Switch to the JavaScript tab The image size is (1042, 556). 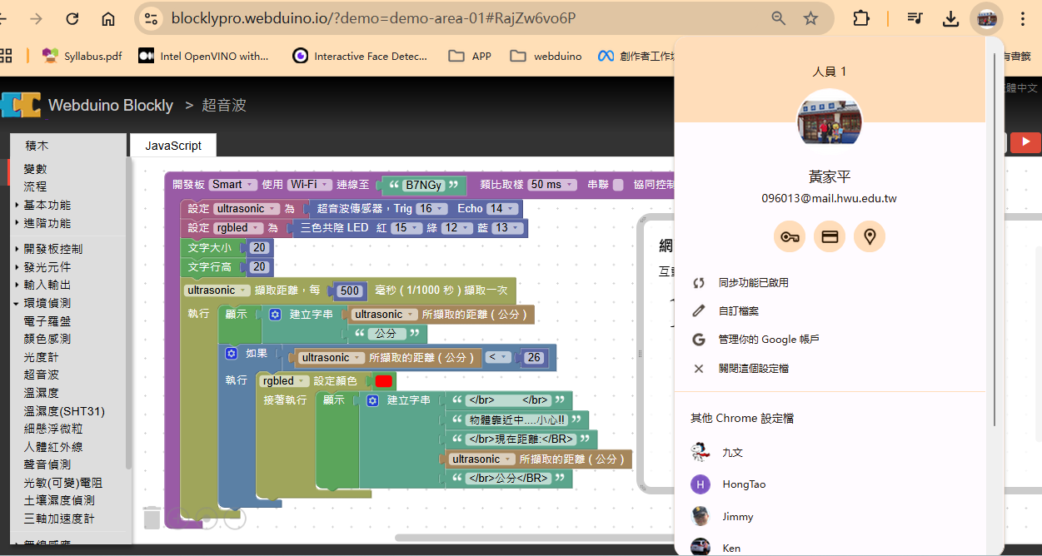coord(173,146)
